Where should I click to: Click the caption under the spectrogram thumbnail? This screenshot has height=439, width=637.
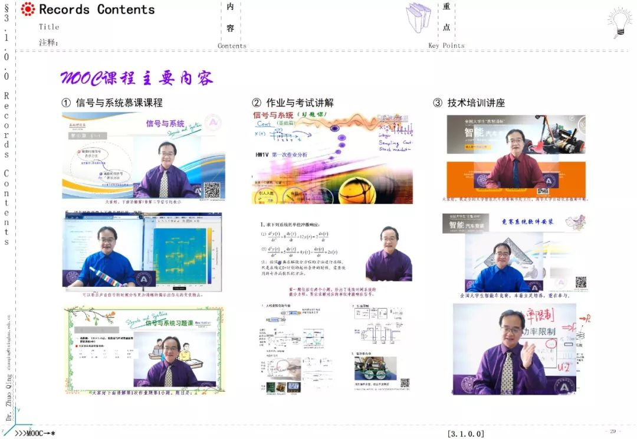tap(142, 295)
